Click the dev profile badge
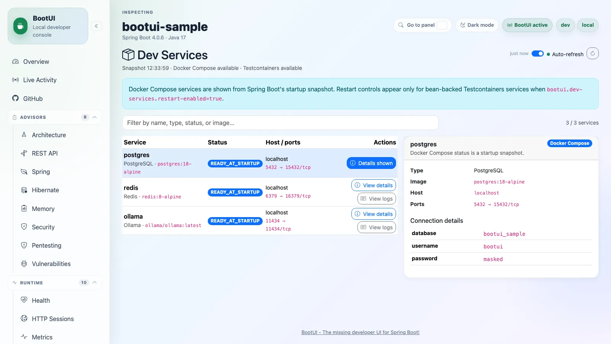The height and width of the screenshot is (344, 611). coord(565,25)
